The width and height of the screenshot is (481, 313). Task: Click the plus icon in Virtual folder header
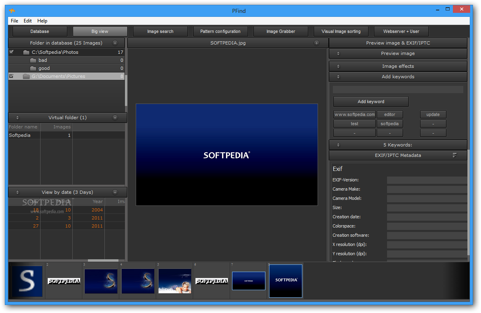pyautogui.click(x=115, y=118)
